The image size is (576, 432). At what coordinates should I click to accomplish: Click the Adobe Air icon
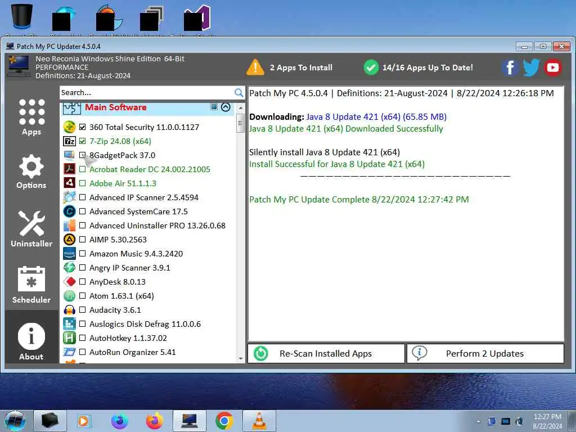pos(69,183)
